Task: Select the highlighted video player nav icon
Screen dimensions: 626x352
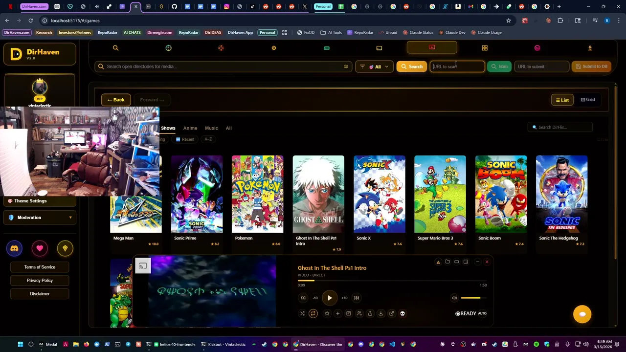Action: (x=432, y=47)
